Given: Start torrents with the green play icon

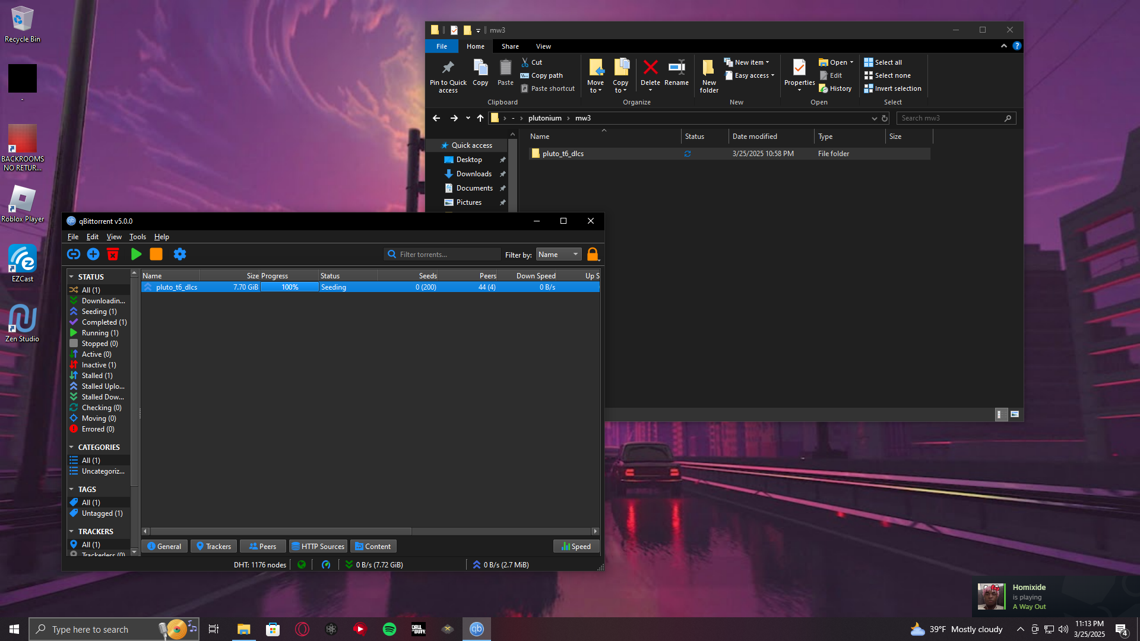Looking at the screenshot, I should (x=136, y=254).
